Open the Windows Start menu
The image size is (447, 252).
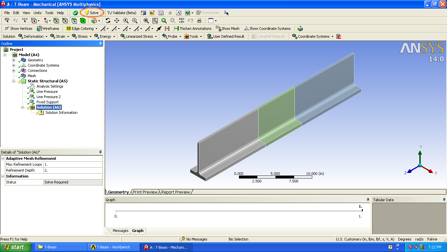(x=16, y=247)
